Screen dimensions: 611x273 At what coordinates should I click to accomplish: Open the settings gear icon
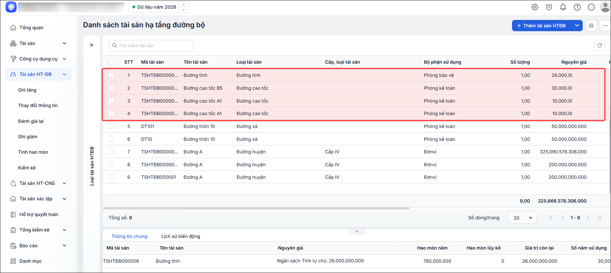coord(535,7)
